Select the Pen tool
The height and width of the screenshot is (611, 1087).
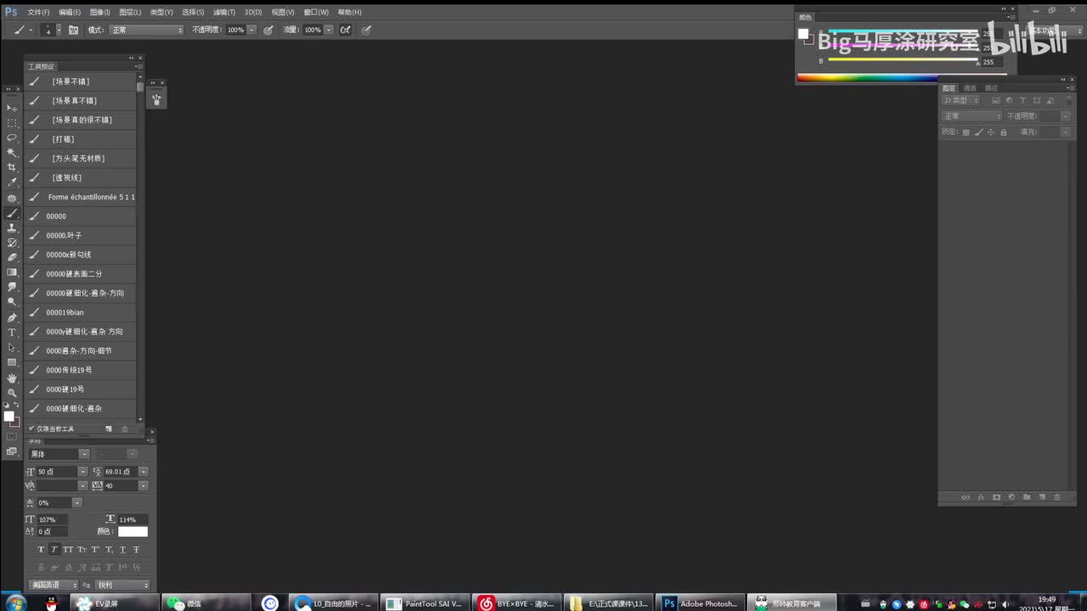coord(12,317)
